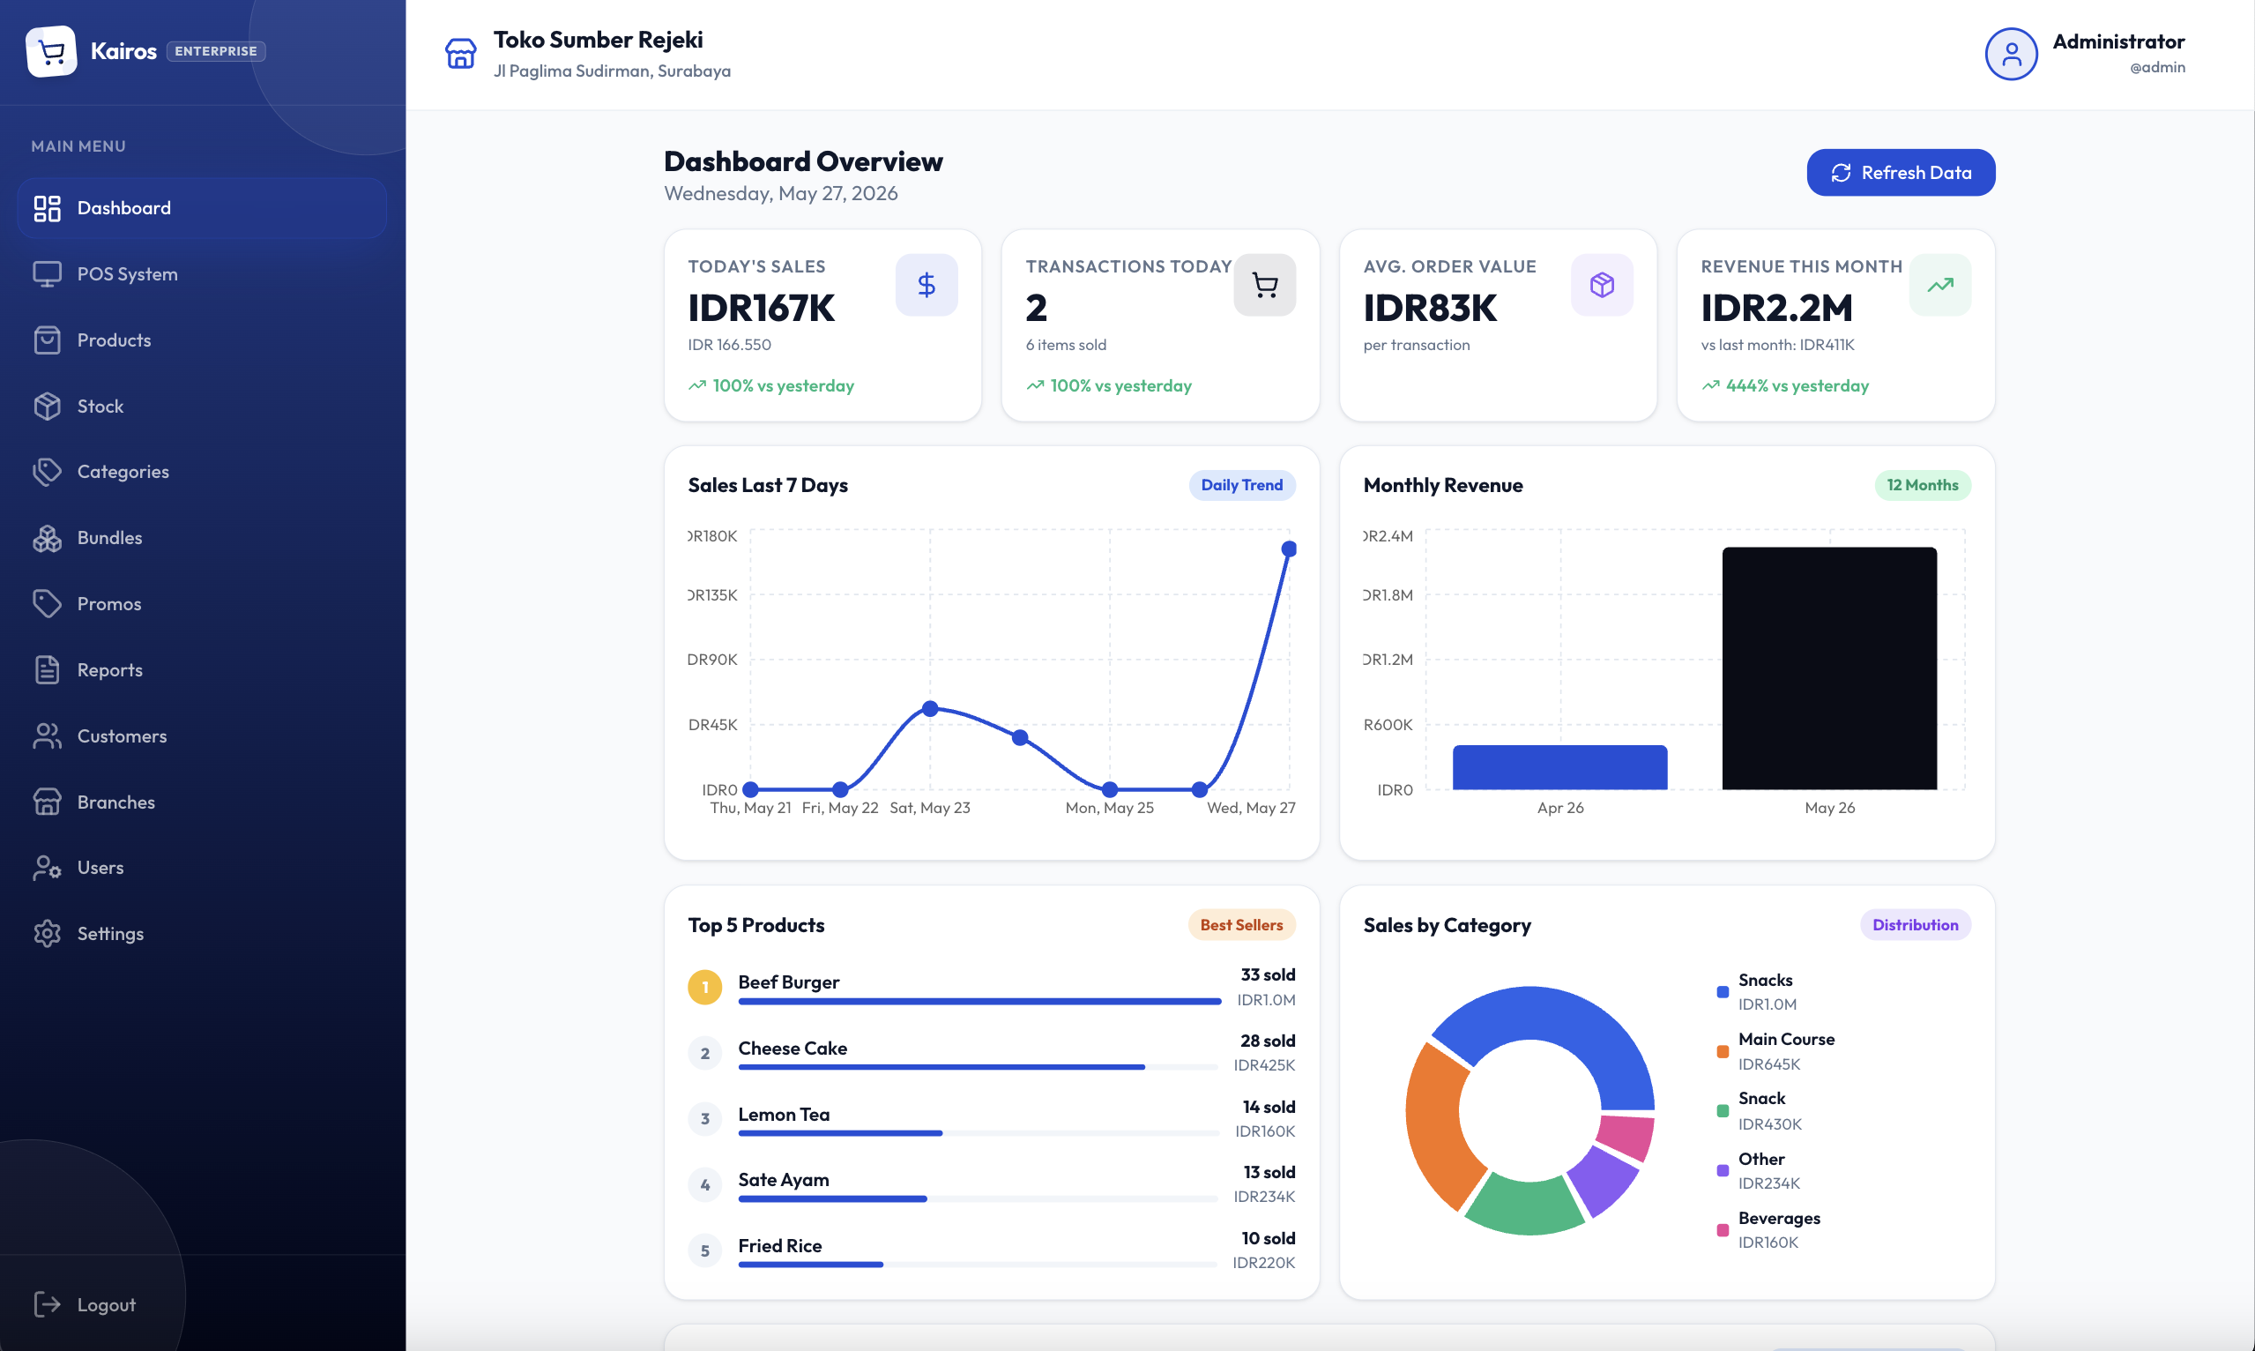
Task: Click the Fried Rice IDR220K amount
Action: pos(1263,1263)
